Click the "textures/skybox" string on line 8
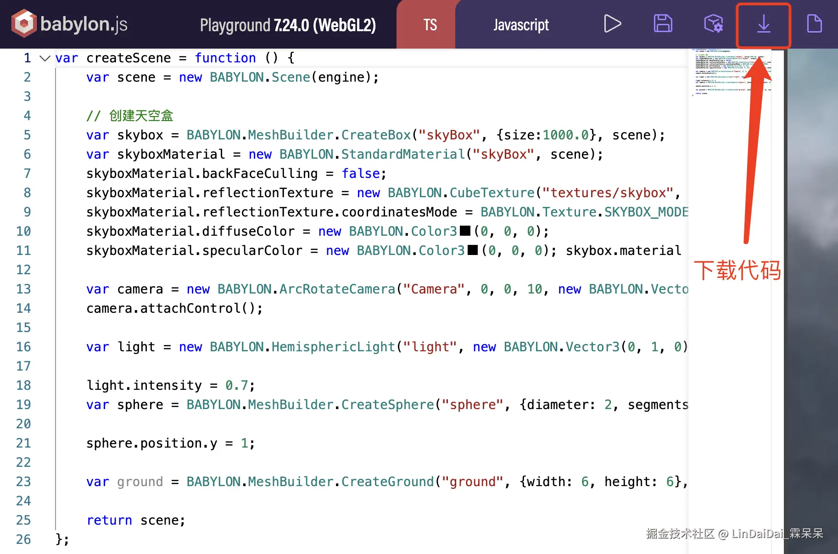 [608, 193]
